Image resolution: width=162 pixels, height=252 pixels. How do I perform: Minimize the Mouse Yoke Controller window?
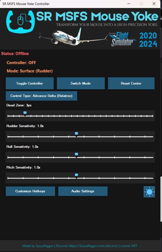129,4
